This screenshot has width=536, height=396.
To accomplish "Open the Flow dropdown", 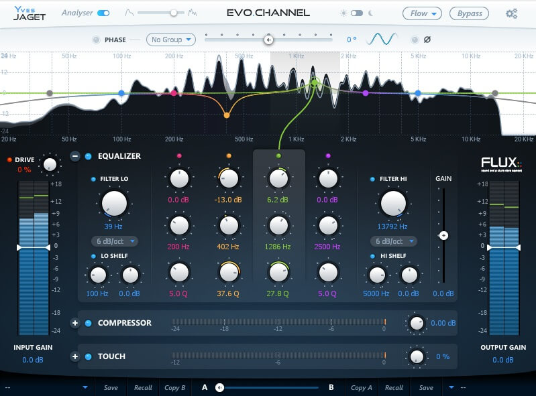I will 422,13.
